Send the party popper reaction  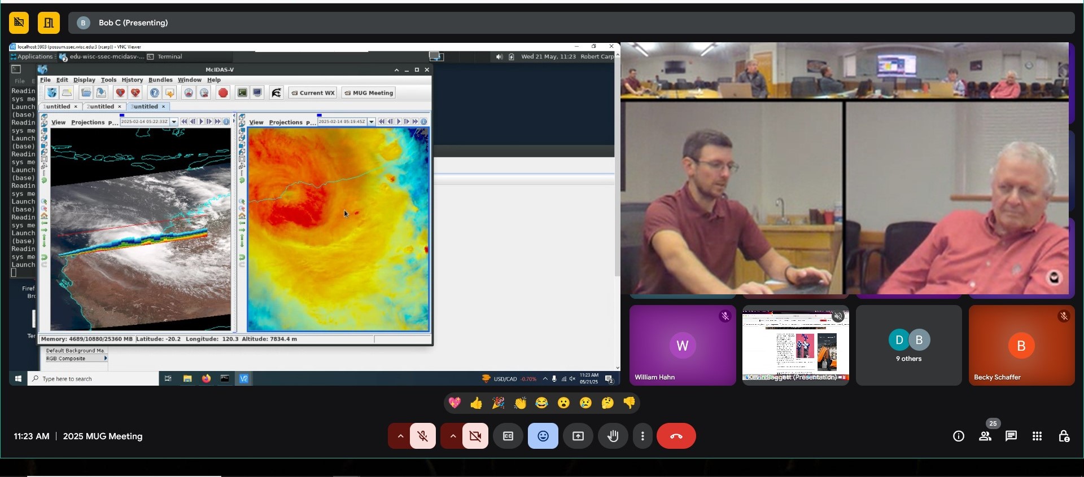[x=498, y=403]
